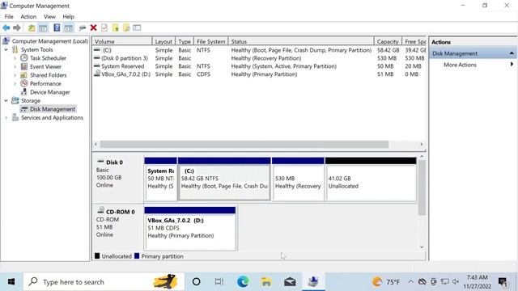The height and width of the screenshot is (291, 518).
Task: Click the gray drive connect icon in toolbar
Action: coord(83,28)
